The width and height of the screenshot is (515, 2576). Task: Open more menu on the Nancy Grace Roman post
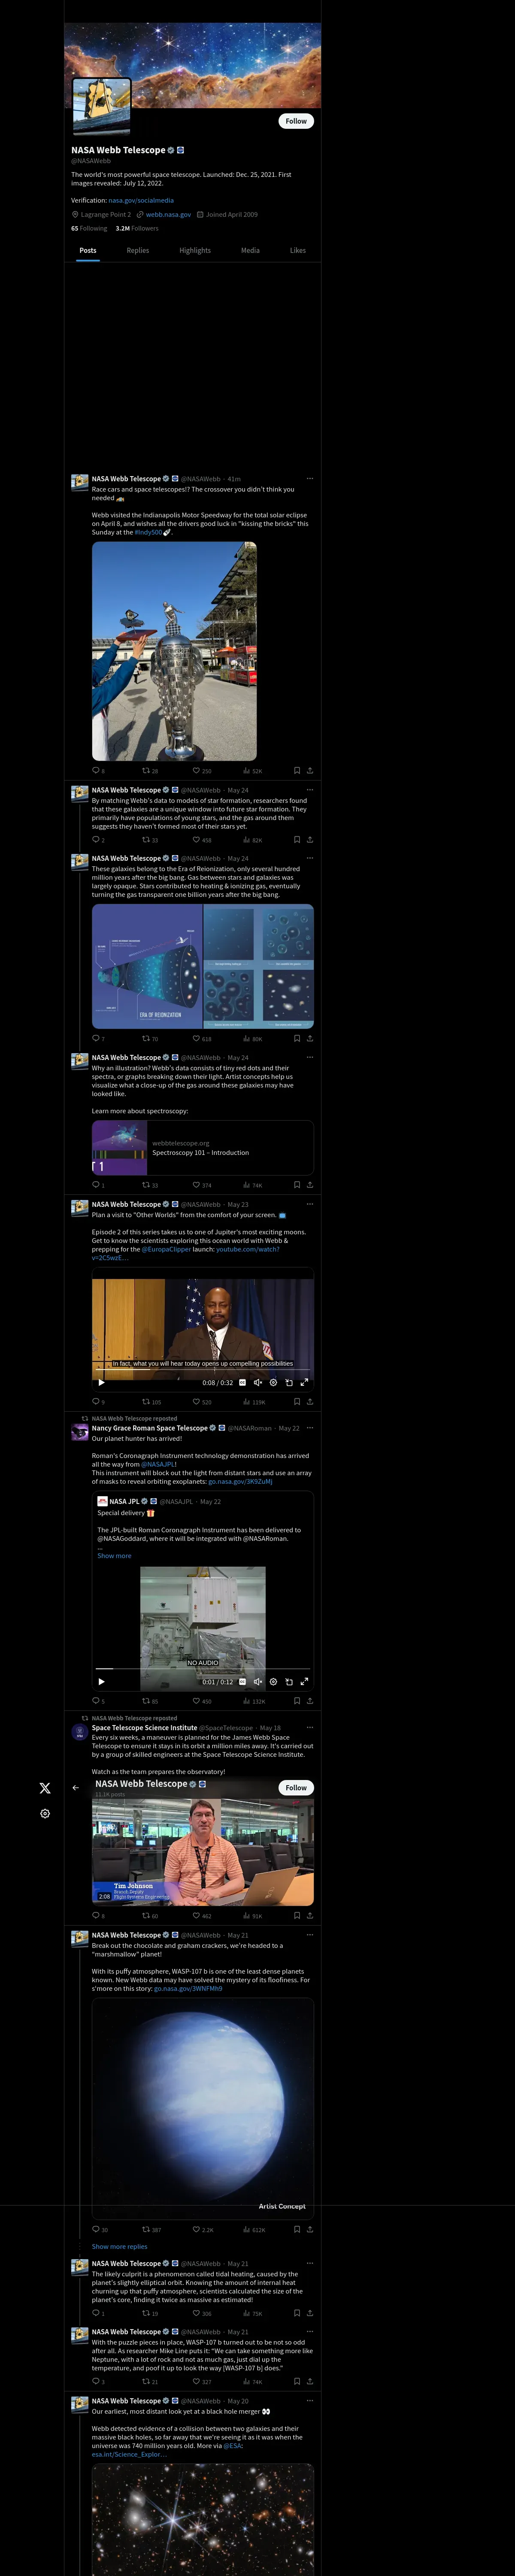310,1427
